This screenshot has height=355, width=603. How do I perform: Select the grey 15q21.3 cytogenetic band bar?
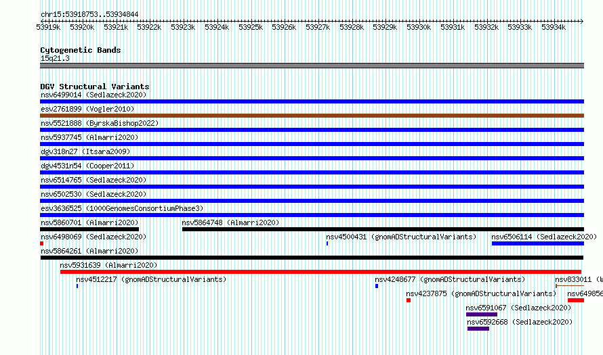pos(312,66)
